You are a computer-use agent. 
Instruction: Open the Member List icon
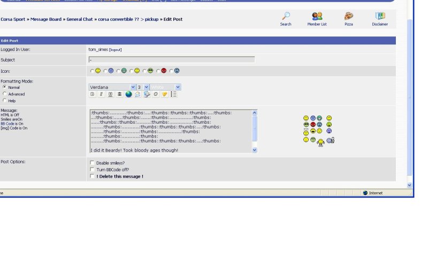point(317,17)
